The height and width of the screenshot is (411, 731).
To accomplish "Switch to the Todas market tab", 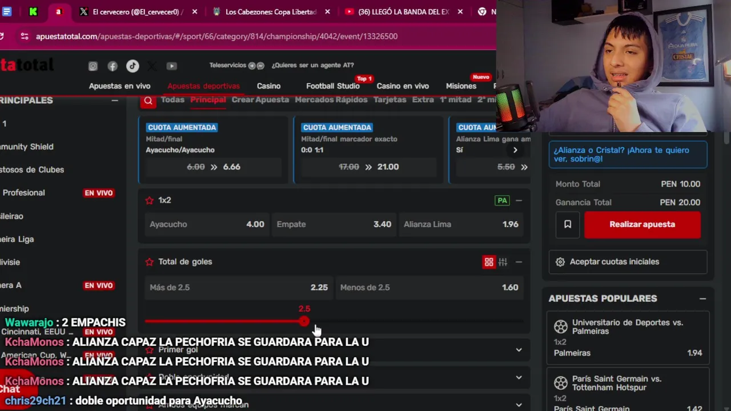I will click(x=172, y=99).
